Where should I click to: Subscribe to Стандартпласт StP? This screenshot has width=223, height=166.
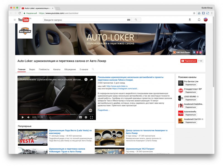tap(190, 92)
